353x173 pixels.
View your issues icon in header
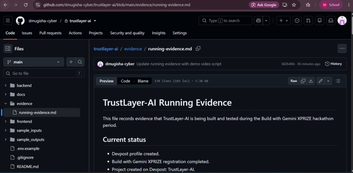(297, 20)
